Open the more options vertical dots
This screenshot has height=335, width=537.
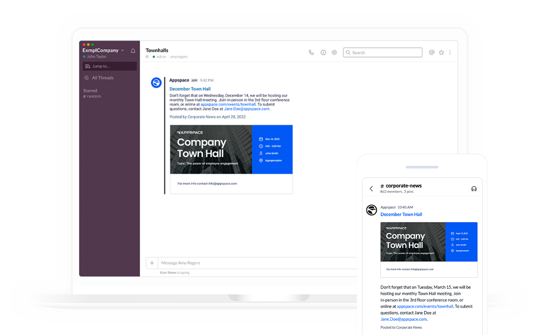[450, 52]
